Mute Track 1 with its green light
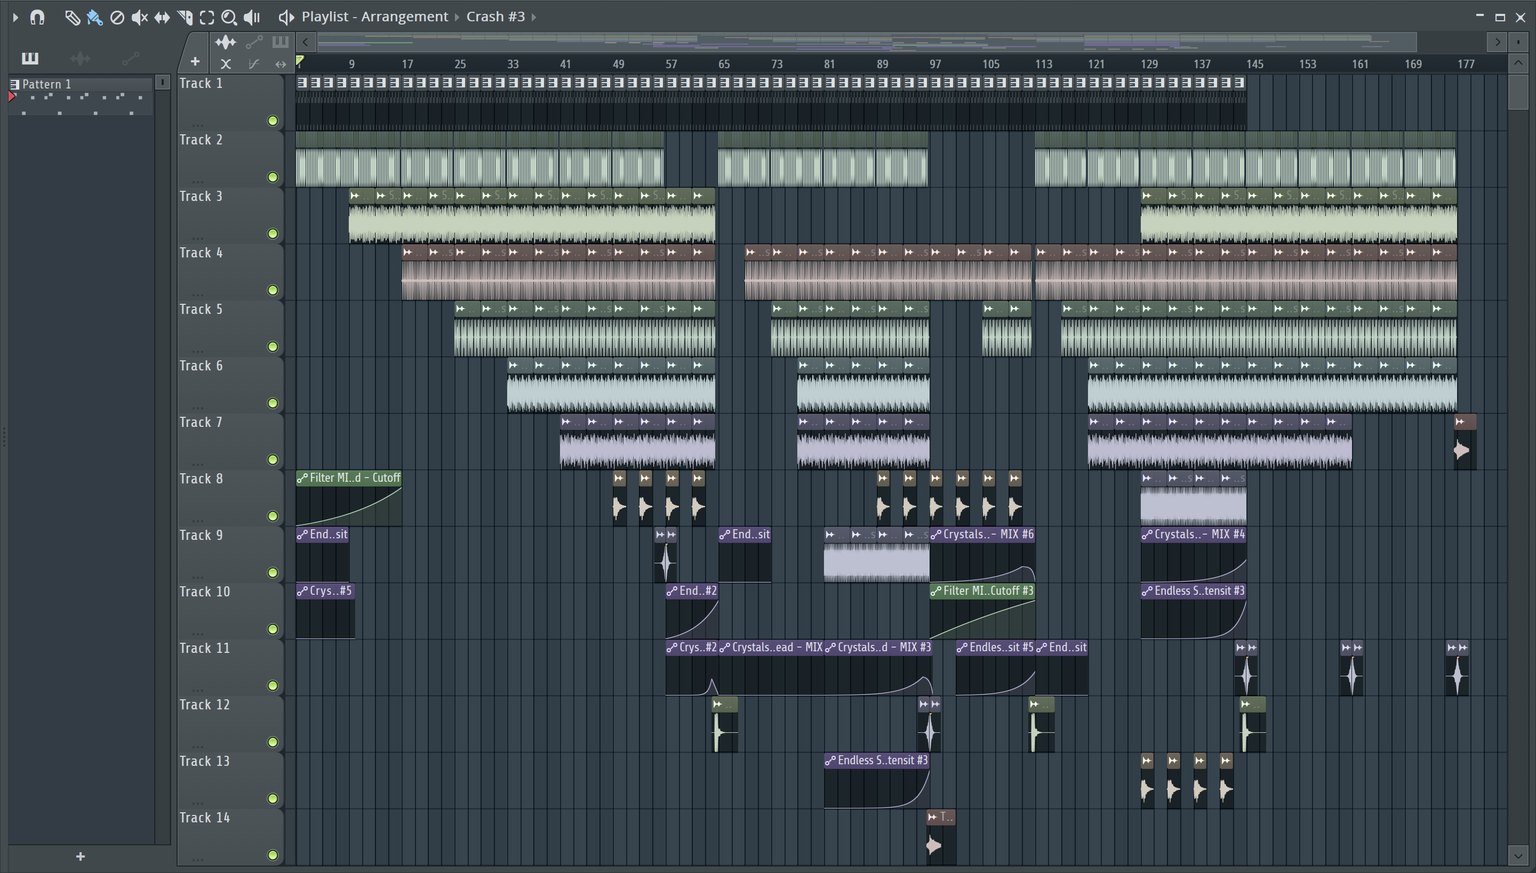This screenshot has height=873, width=1536. (273, 121)
